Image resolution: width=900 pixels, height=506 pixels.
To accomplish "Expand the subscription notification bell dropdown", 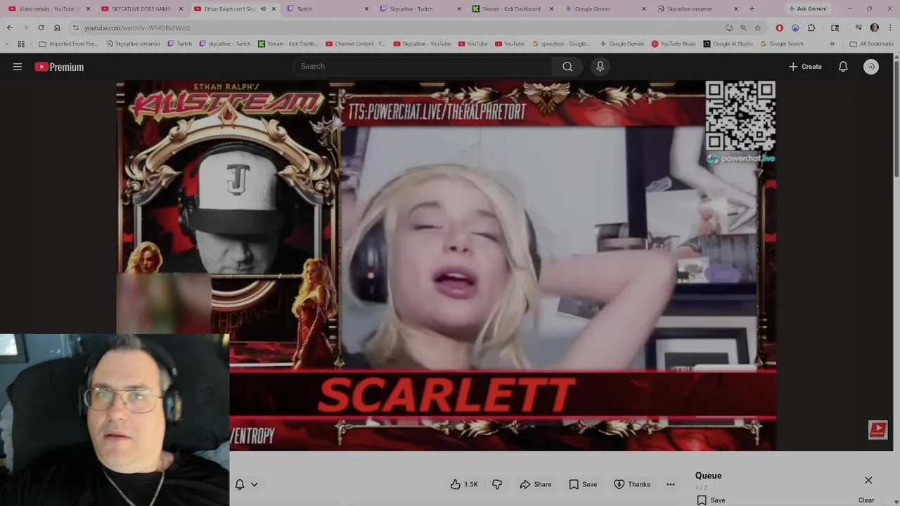I will click(246, 484).
